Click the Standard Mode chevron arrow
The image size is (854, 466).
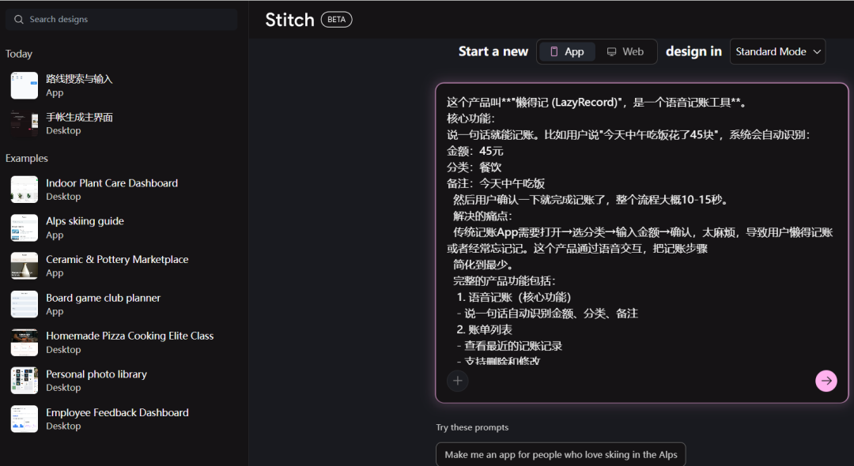(x=816, y=51)
